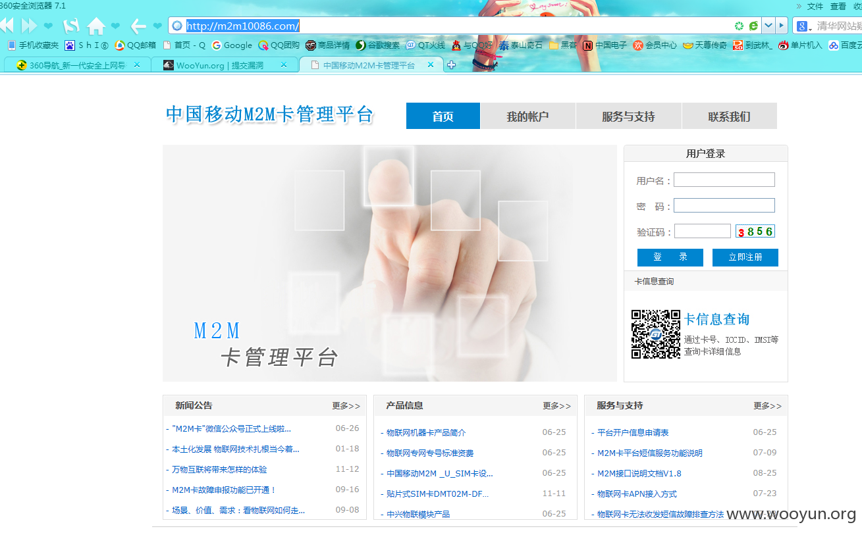Open 手机收藏夹 bookmark
The height and width of the screenshot is (533, 862).
33,45
